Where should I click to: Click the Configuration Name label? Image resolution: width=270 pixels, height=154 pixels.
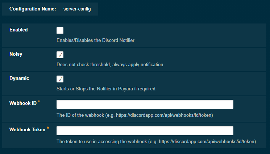click(32, 9)
